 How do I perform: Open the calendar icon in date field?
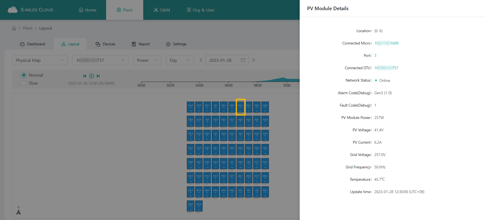pos(243,60)
